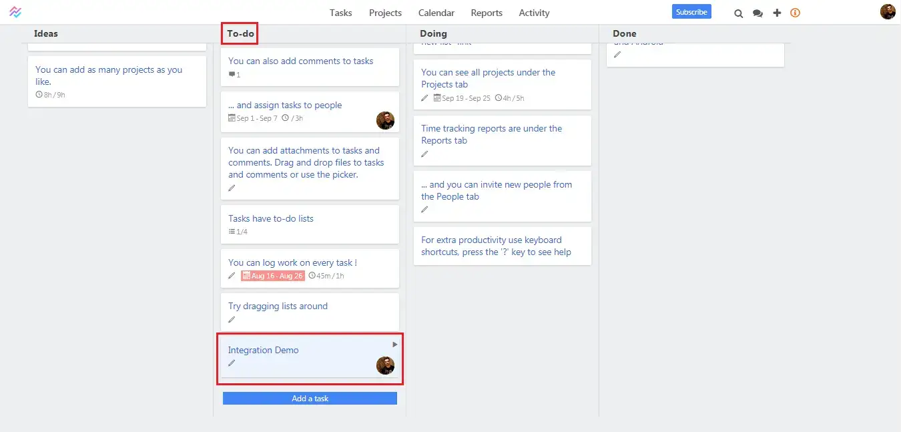
Task: Open profile avatar in top-right corner
Action: (888, 11)
